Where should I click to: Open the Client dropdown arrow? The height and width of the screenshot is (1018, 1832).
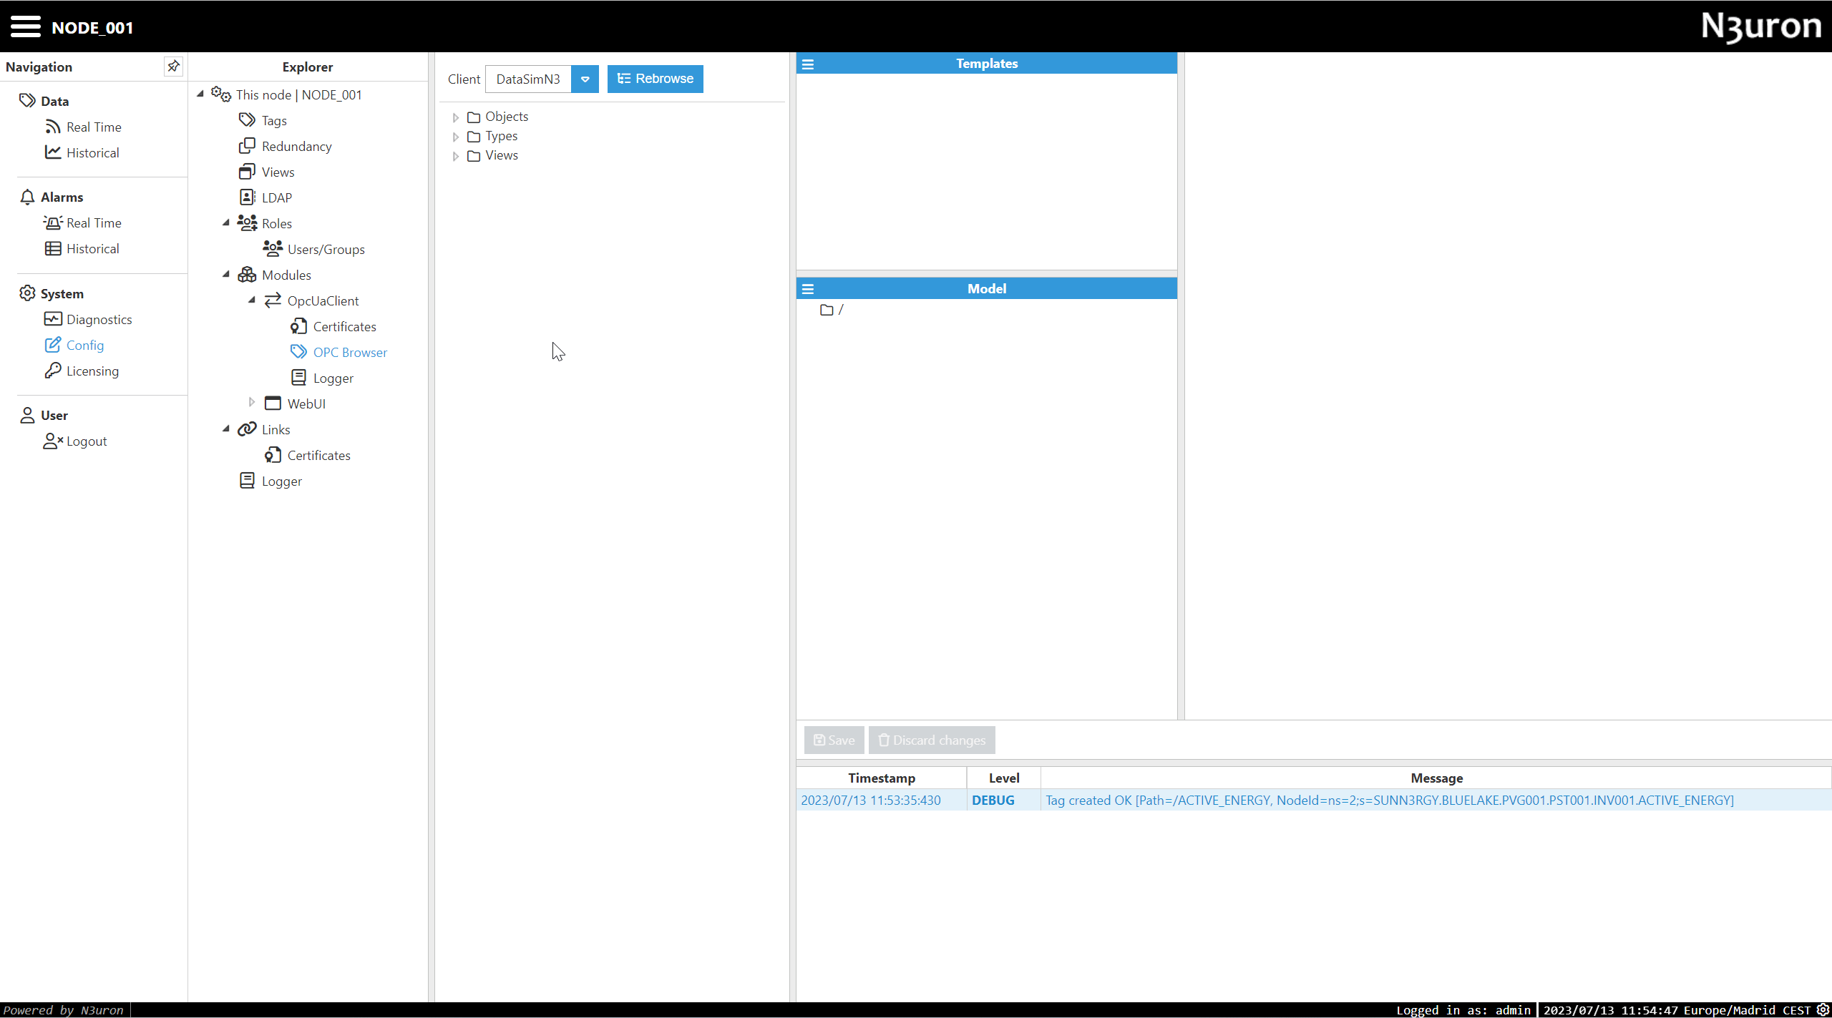[585, 79]
